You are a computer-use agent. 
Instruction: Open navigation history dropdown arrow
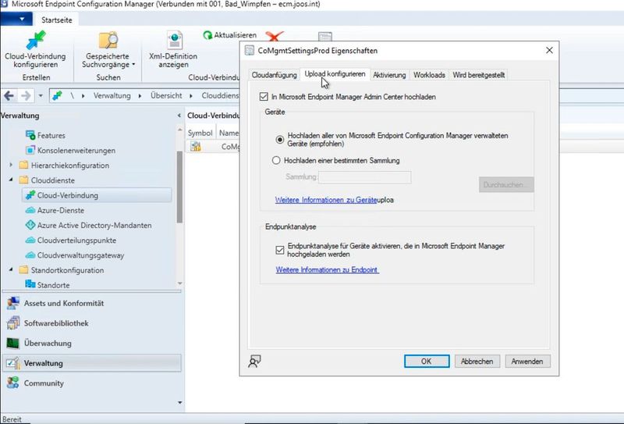click(x=41, y=95)
